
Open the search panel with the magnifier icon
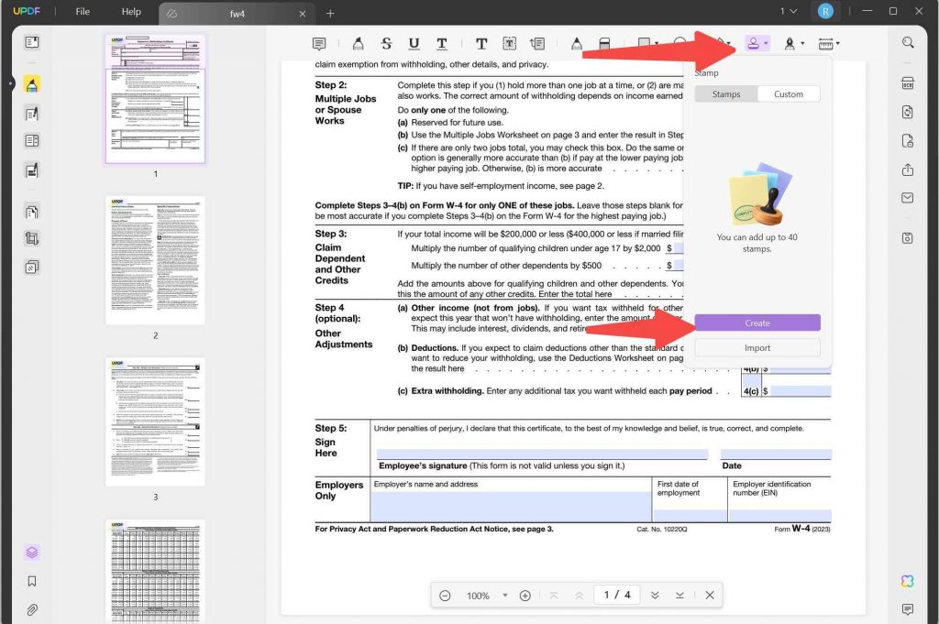[907, 42]
